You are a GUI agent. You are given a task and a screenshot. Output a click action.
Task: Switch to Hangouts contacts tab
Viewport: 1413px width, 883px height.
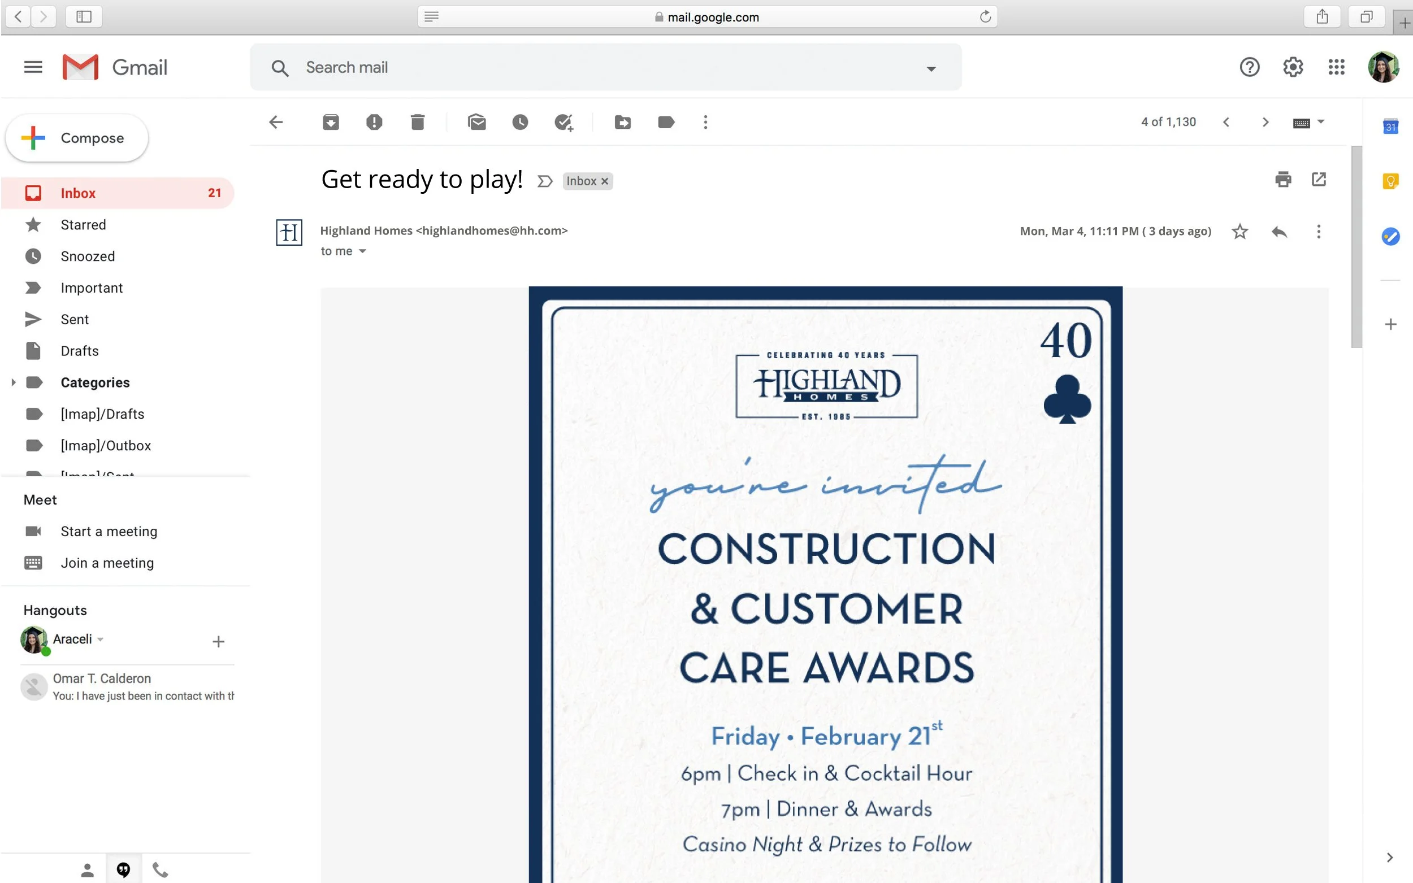88,870
